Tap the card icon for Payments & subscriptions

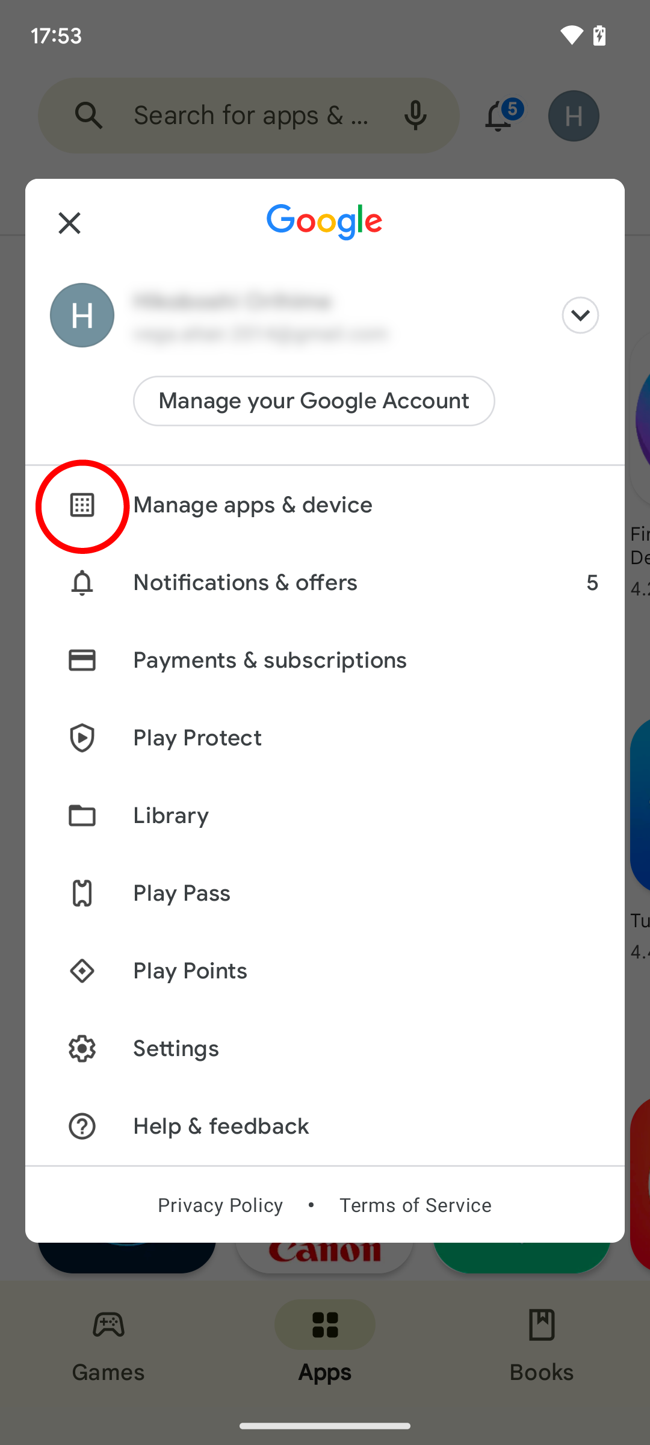tap(82, 660)
